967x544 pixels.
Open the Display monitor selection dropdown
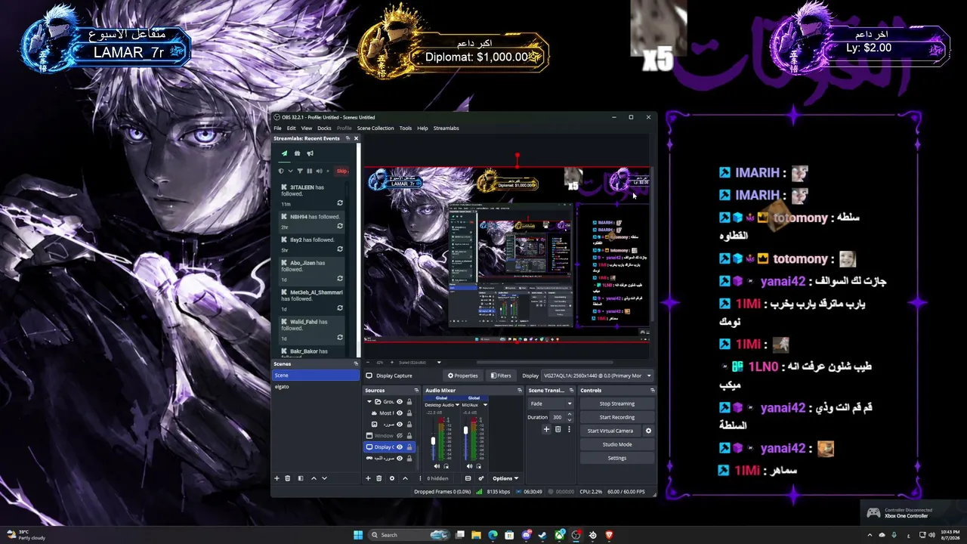coord(597,376)
